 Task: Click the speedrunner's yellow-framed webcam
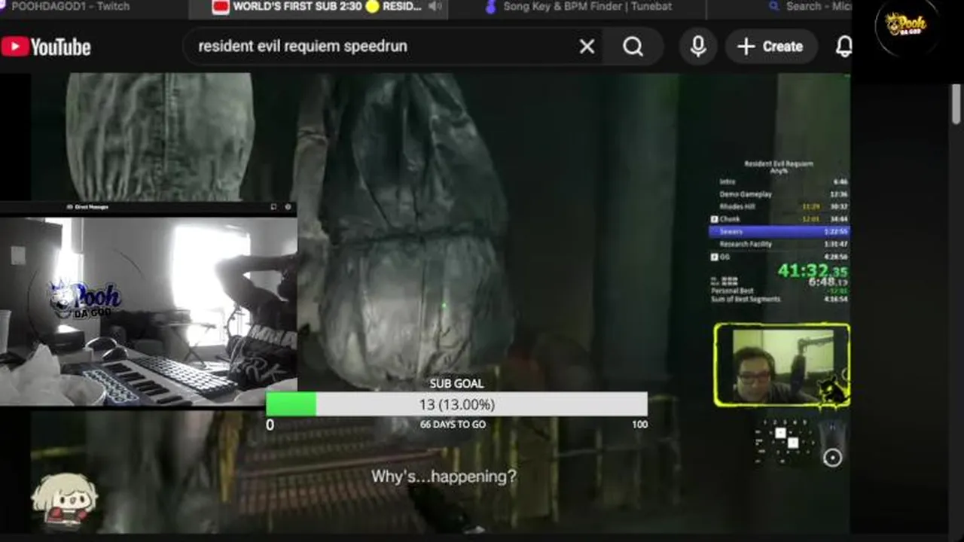pyautogui.click(x=782, y=366)
